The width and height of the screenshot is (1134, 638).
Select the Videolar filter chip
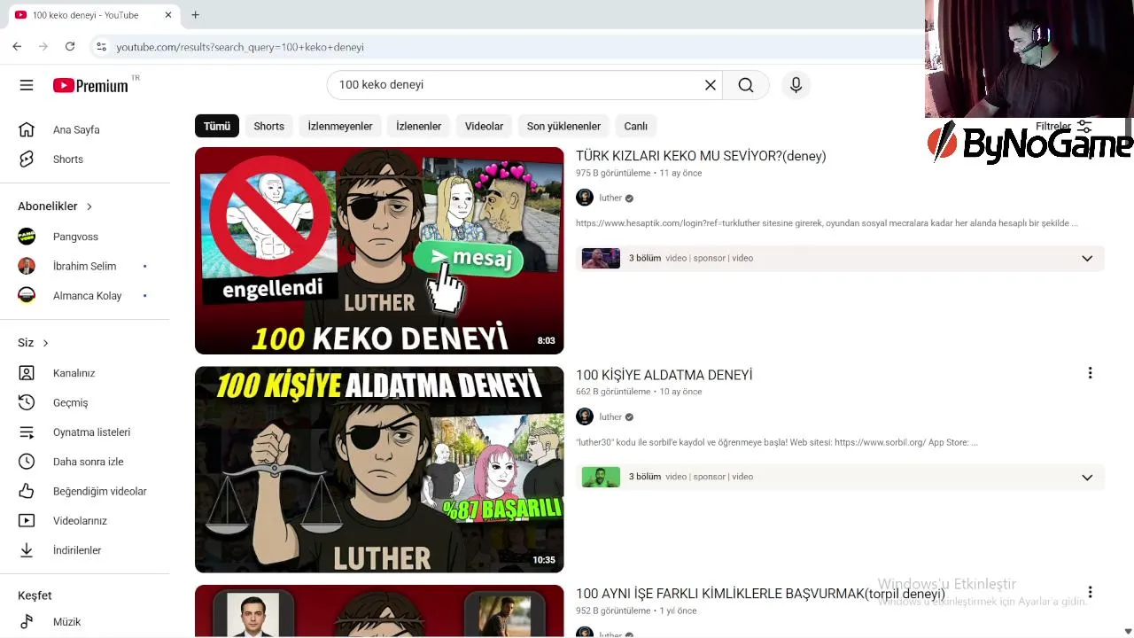click(x=484, y=126)
